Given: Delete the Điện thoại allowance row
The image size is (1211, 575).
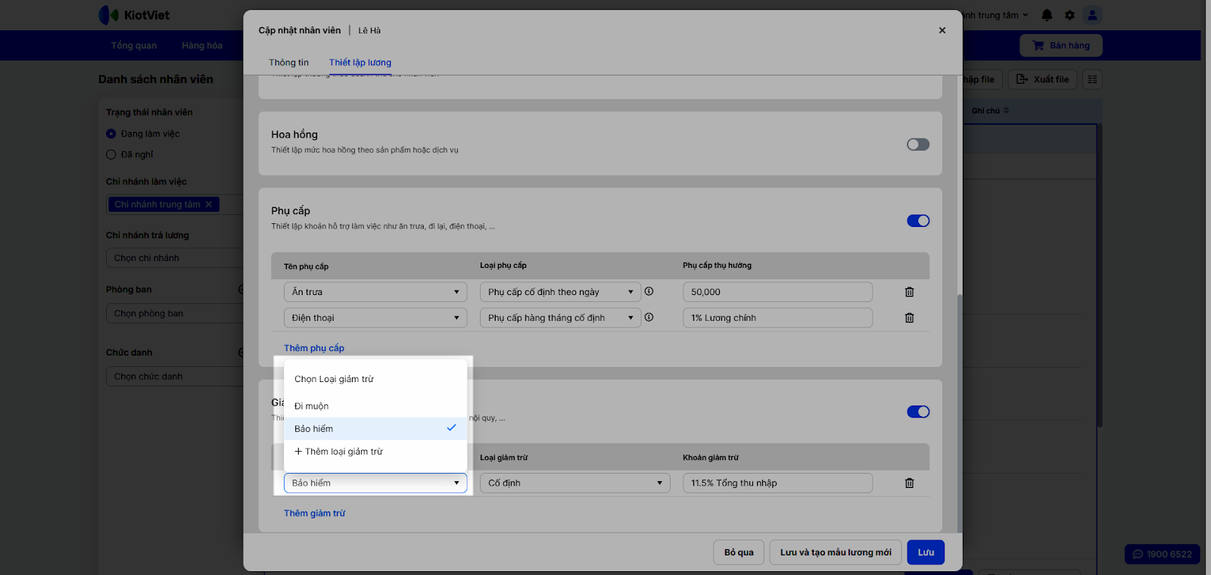Looking at the screenshot, I should [x=909, y=318].
